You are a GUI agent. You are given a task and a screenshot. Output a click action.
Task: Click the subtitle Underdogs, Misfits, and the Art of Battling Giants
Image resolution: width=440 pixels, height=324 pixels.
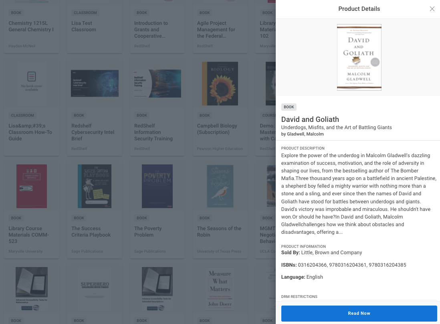click(x=337, y=128)
